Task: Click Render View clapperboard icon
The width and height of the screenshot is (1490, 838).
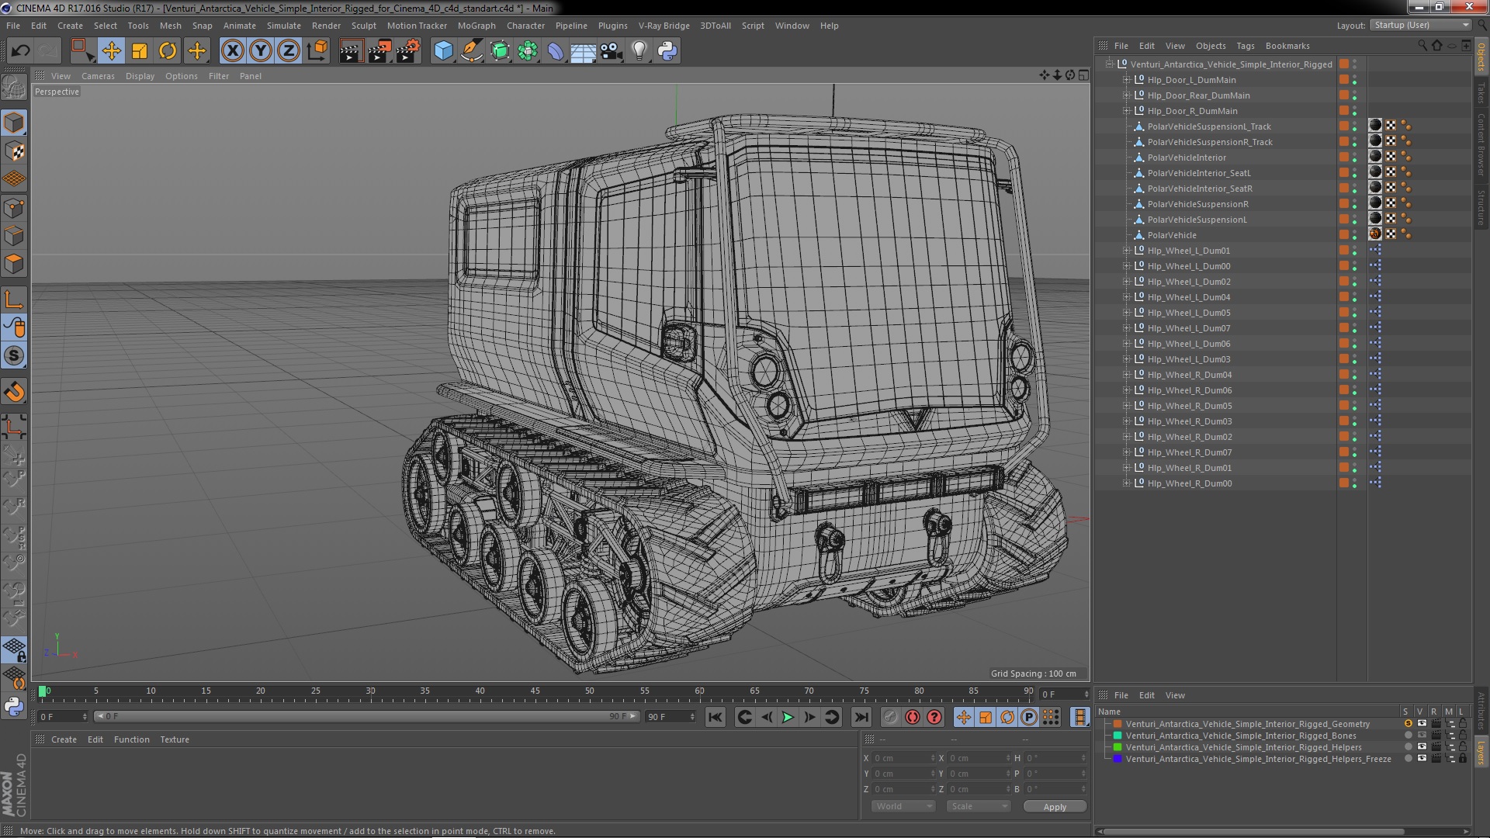Action: [x=351, y=51]
